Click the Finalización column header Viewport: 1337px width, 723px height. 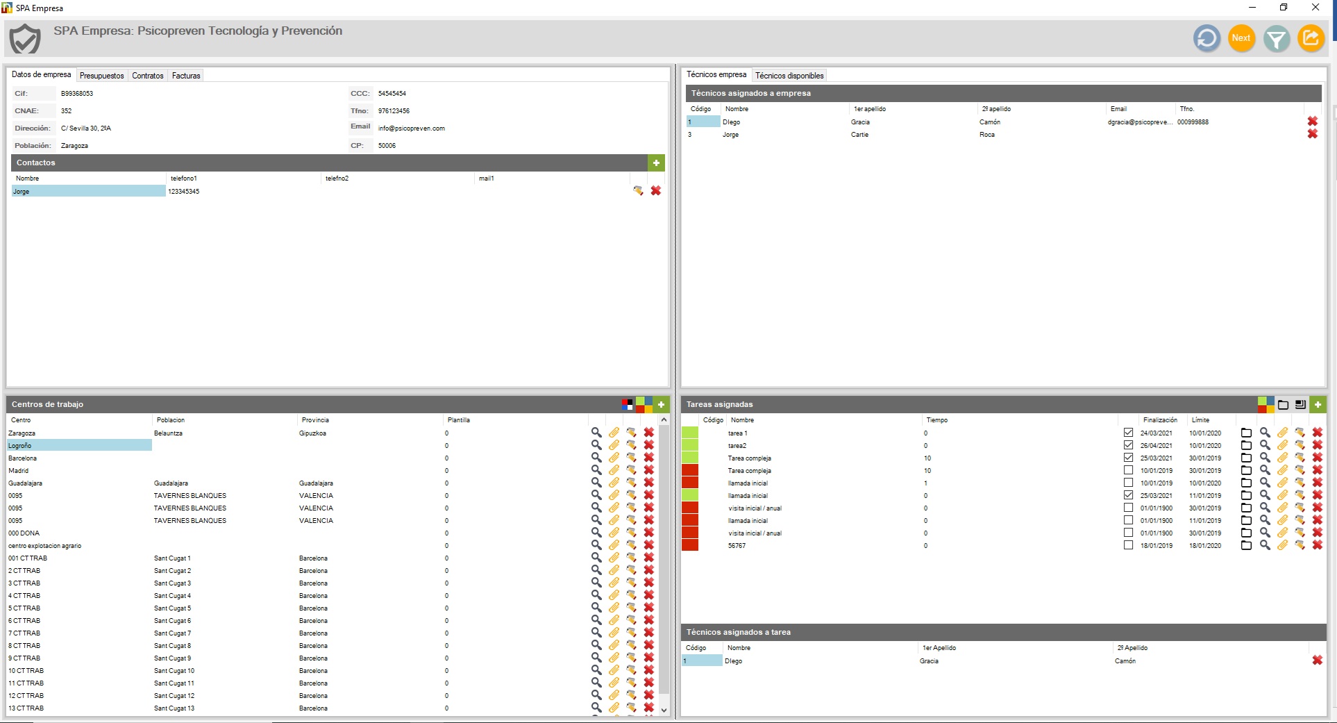click(x=1160, y=420)
